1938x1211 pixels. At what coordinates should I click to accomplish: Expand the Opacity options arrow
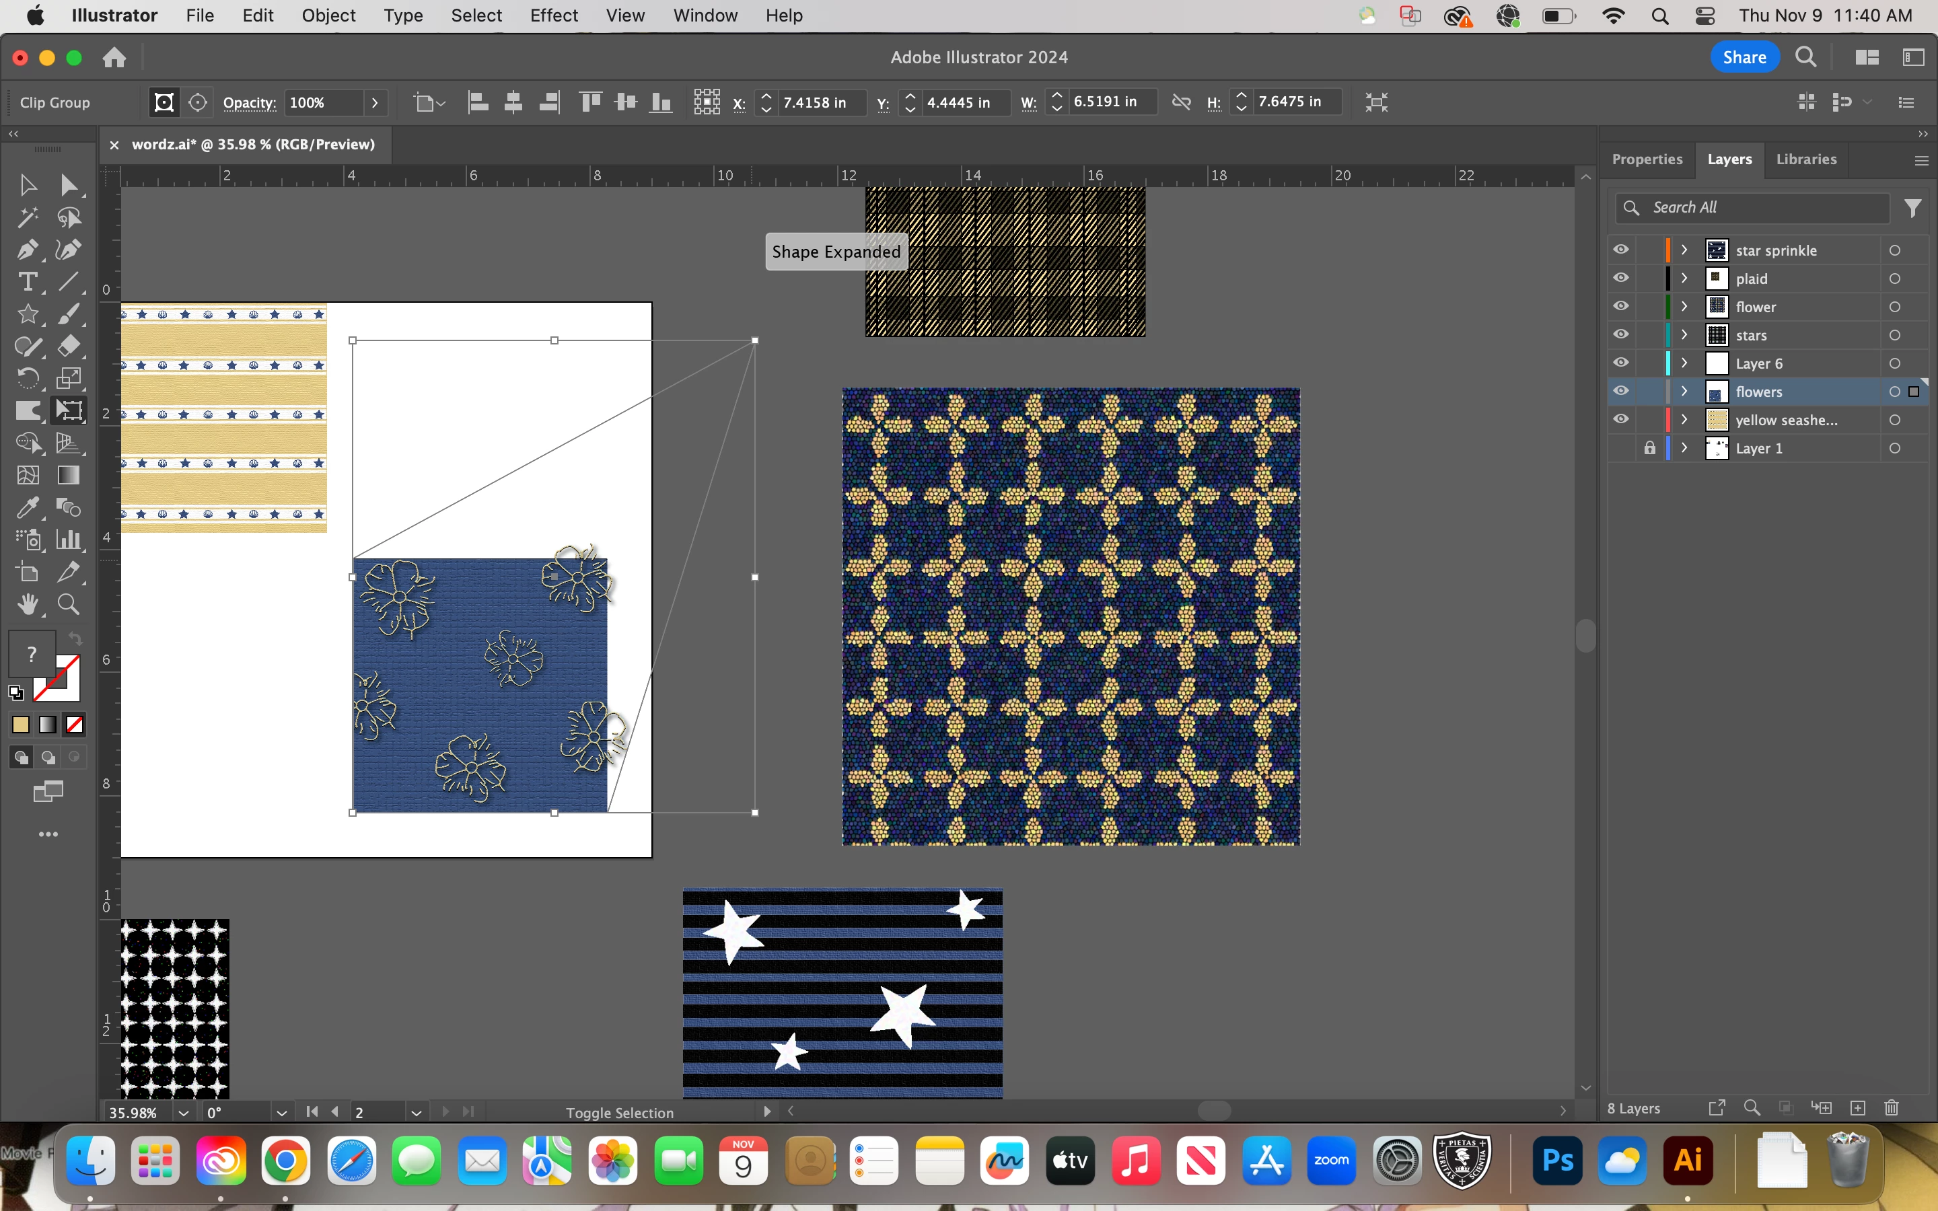click(x=375, y=102)
